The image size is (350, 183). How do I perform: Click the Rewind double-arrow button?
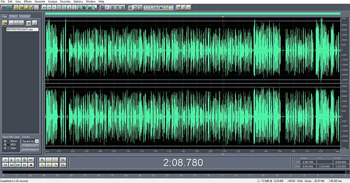click(12, 165)
